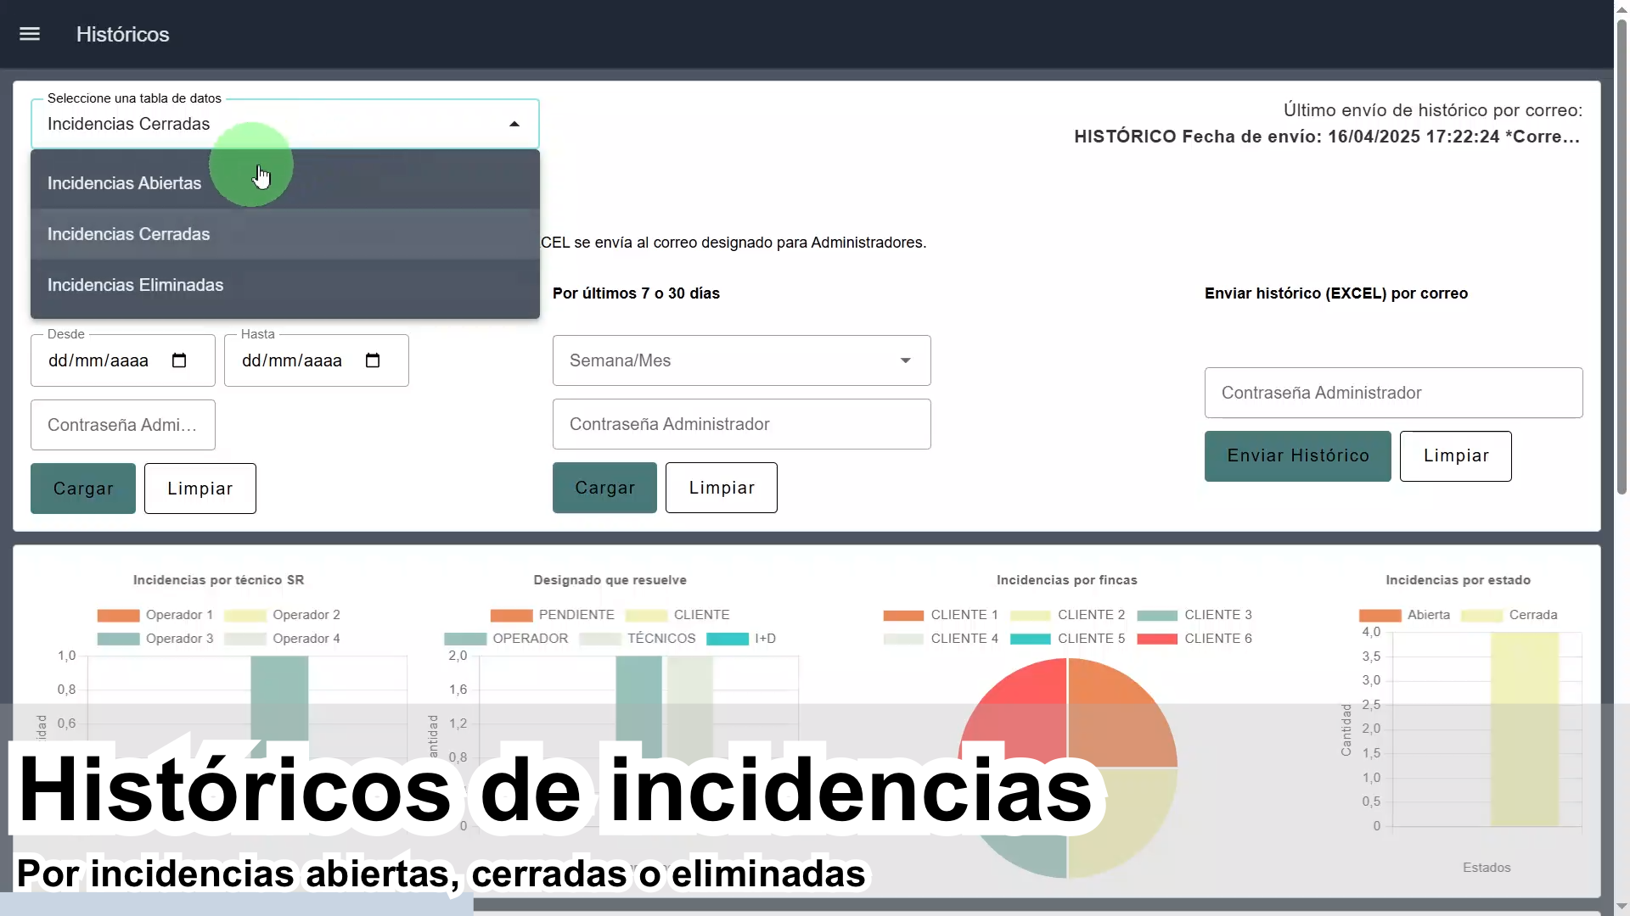1630x916 pixels.
Task: Open the Desde date calendar picker
Action: coord(179,360)
